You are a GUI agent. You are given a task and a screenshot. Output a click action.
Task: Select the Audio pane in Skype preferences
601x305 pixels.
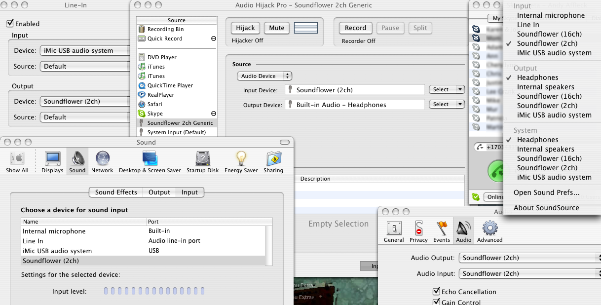point(463,231)
